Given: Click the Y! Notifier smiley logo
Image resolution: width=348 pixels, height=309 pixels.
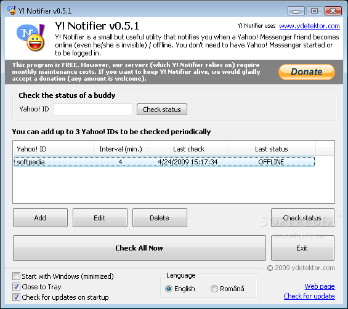Looking at the screenshot, I should coord(31,38).
